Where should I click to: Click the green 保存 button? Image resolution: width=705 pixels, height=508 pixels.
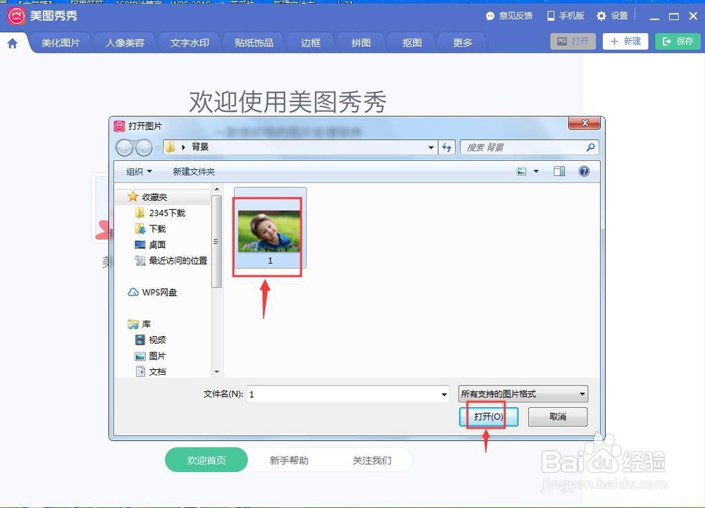(x=678, y=42)
